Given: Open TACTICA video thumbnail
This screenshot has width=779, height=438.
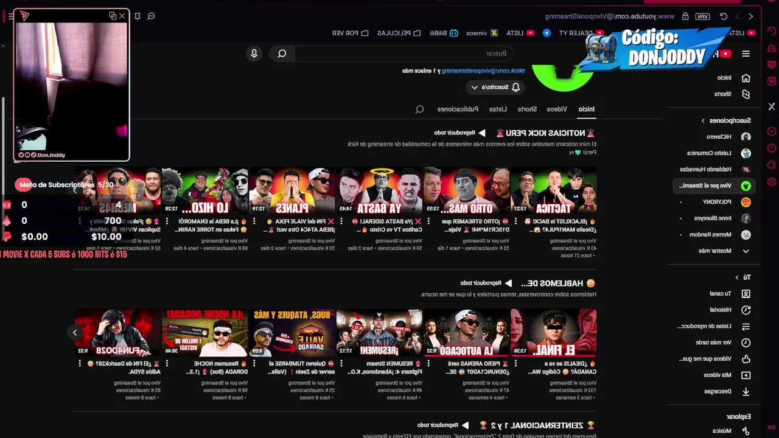Looking at the screenshot, I should [x=554, y=190].
